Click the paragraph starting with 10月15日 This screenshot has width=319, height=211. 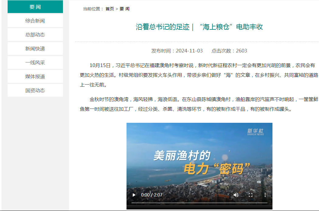199,75
